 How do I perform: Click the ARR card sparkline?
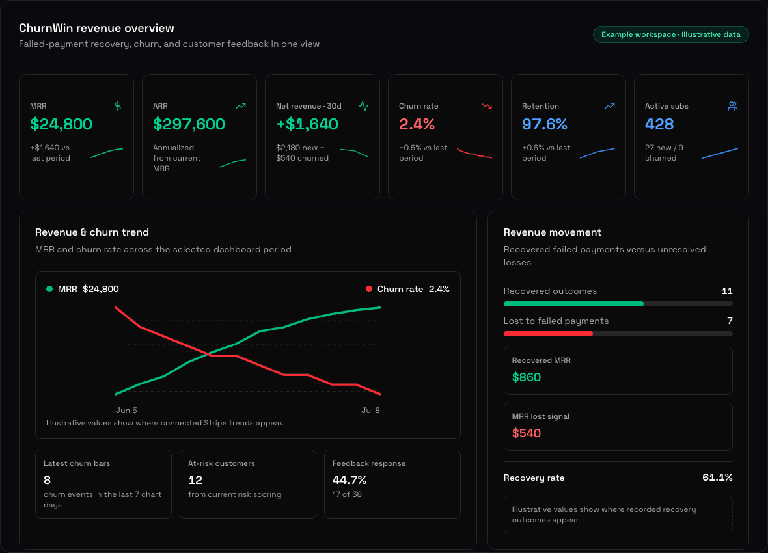[x=232, y=163]
